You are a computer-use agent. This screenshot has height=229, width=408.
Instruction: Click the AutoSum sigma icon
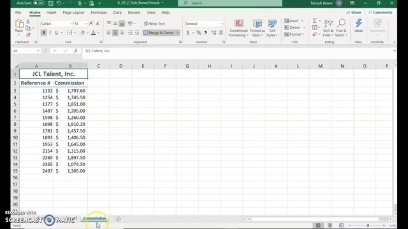[314, 20]
